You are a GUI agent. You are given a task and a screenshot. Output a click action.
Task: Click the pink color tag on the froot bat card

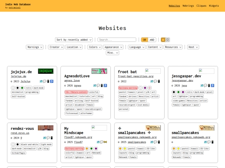(x=150, y=88)
